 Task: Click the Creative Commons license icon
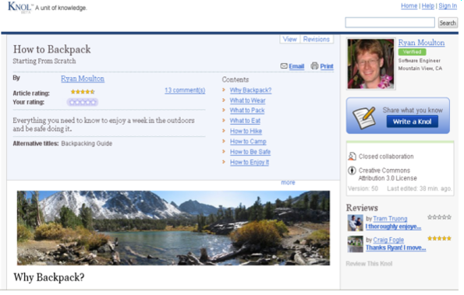tap(352, 170)
